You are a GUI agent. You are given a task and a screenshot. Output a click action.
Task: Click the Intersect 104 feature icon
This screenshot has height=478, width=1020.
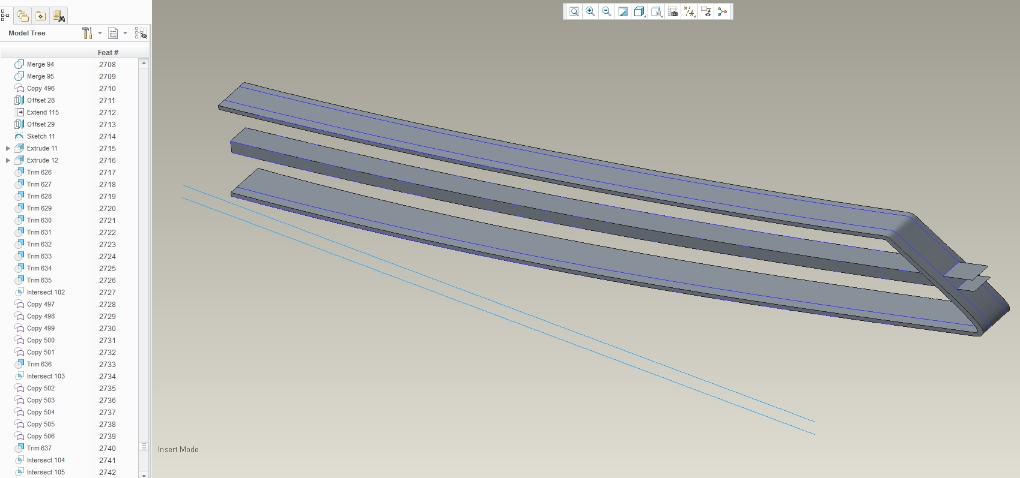19,460
